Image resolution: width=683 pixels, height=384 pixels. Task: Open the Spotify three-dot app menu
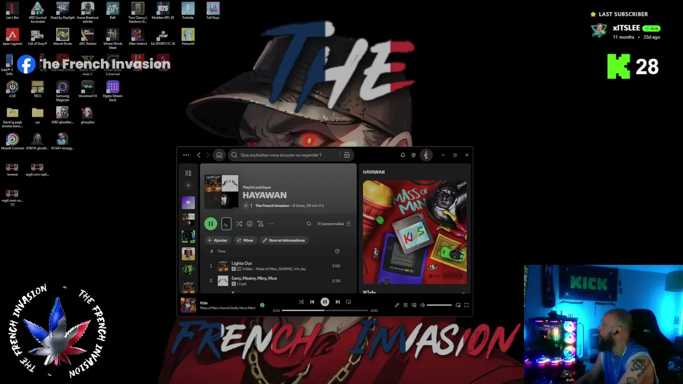[186, 155]
